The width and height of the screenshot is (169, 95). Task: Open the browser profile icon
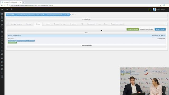[164, 5]
